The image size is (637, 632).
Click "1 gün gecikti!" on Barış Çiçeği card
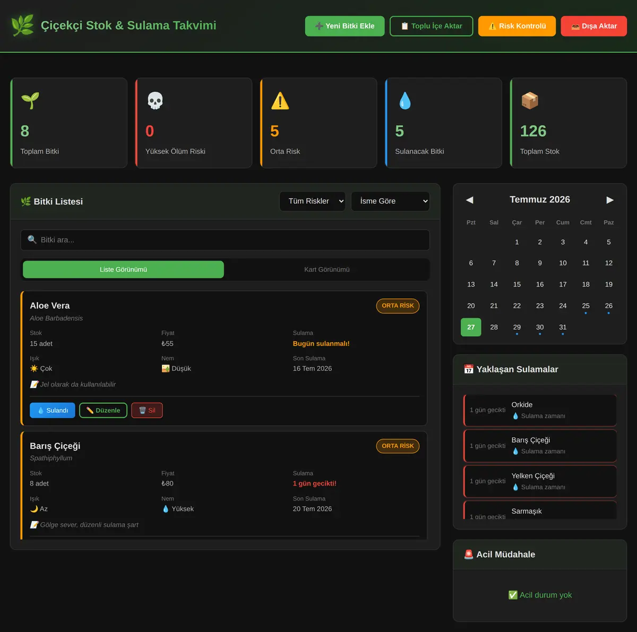pyautogui.click(x=315, y=484)
